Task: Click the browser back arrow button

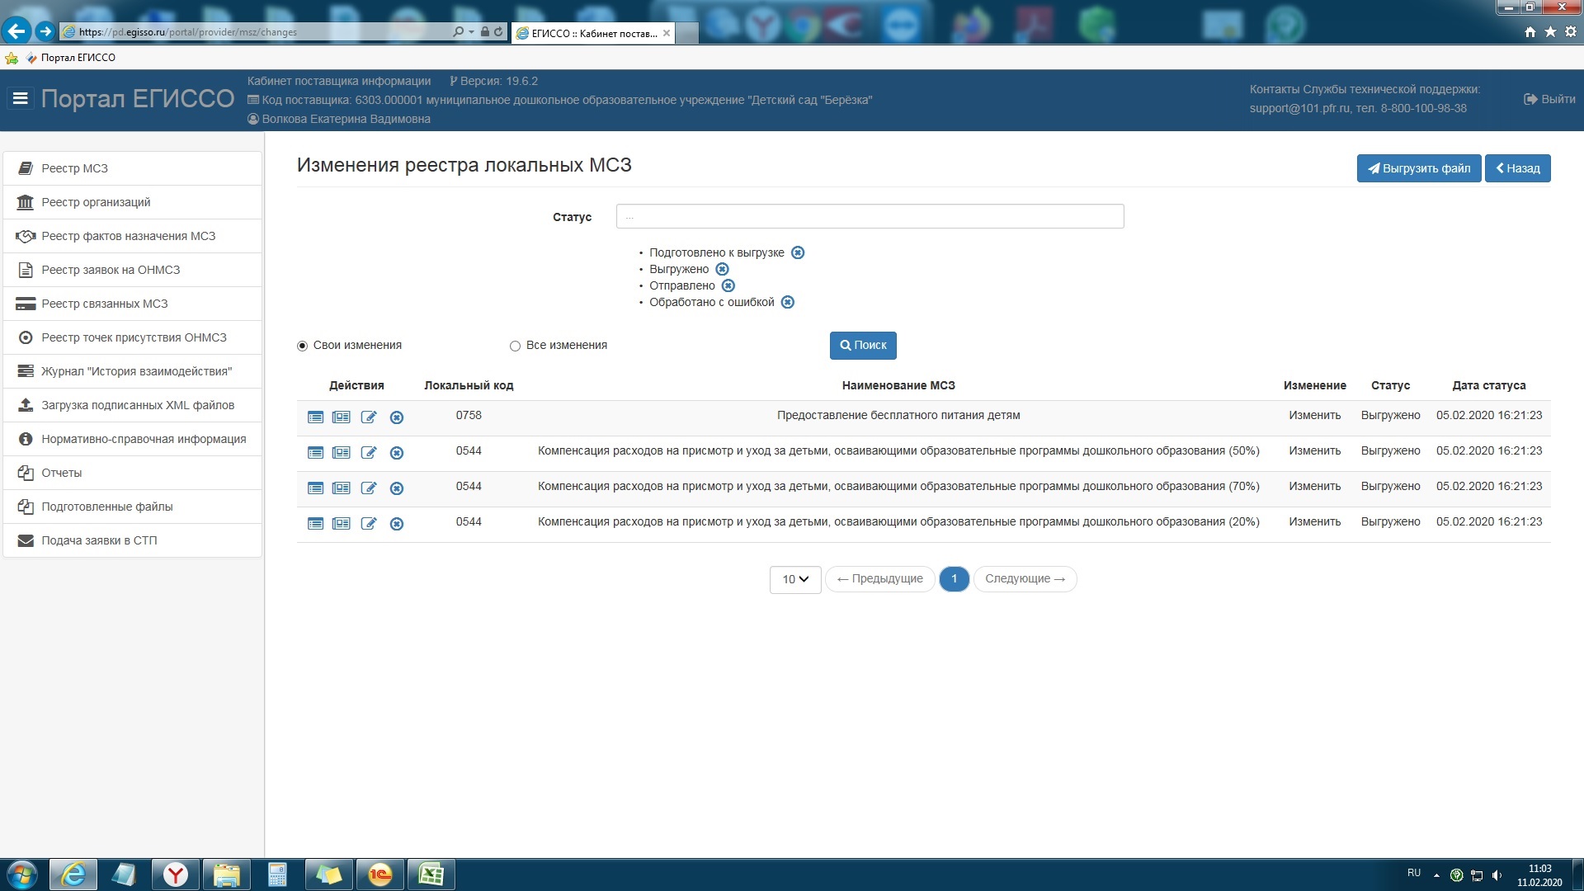Action: [16, 31]
